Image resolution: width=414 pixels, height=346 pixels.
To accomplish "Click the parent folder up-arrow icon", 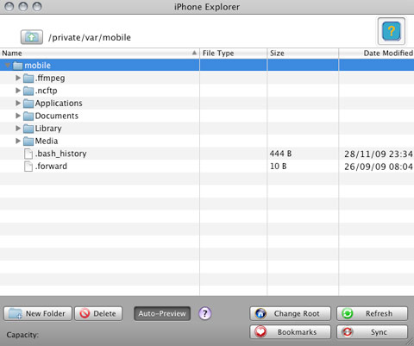I will (x=32, y=37).
